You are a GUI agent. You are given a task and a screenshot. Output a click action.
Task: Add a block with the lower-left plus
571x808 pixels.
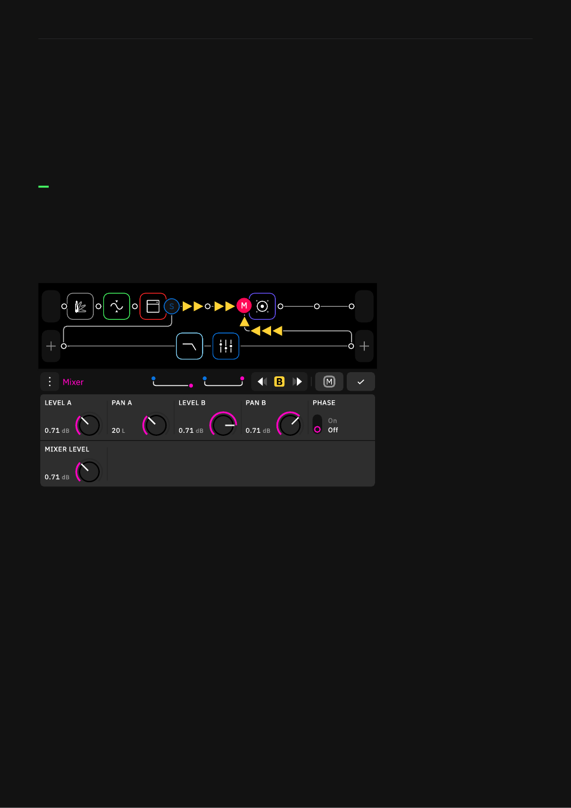tap(51, 346)
